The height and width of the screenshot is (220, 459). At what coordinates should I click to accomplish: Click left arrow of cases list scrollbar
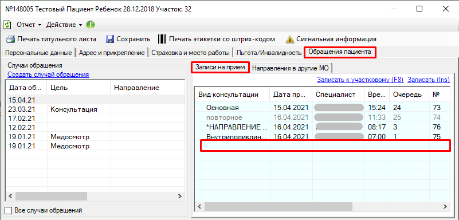[x=10, y=196]
